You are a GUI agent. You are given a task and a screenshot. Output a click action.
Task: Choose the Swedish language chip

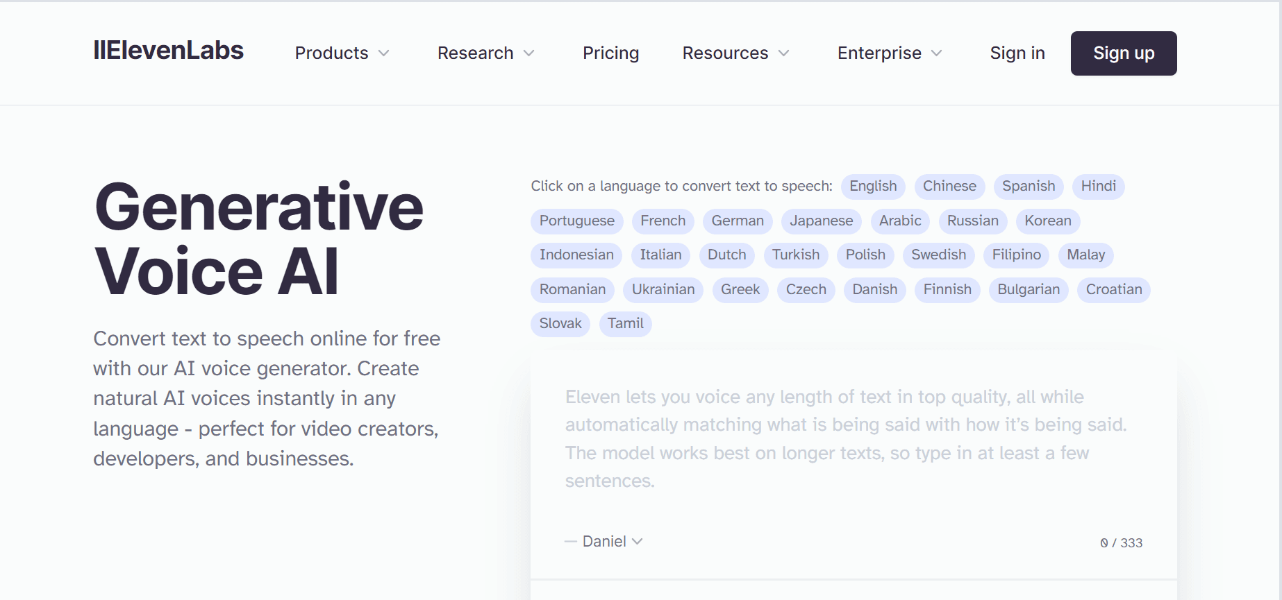[x=939, y=255]
